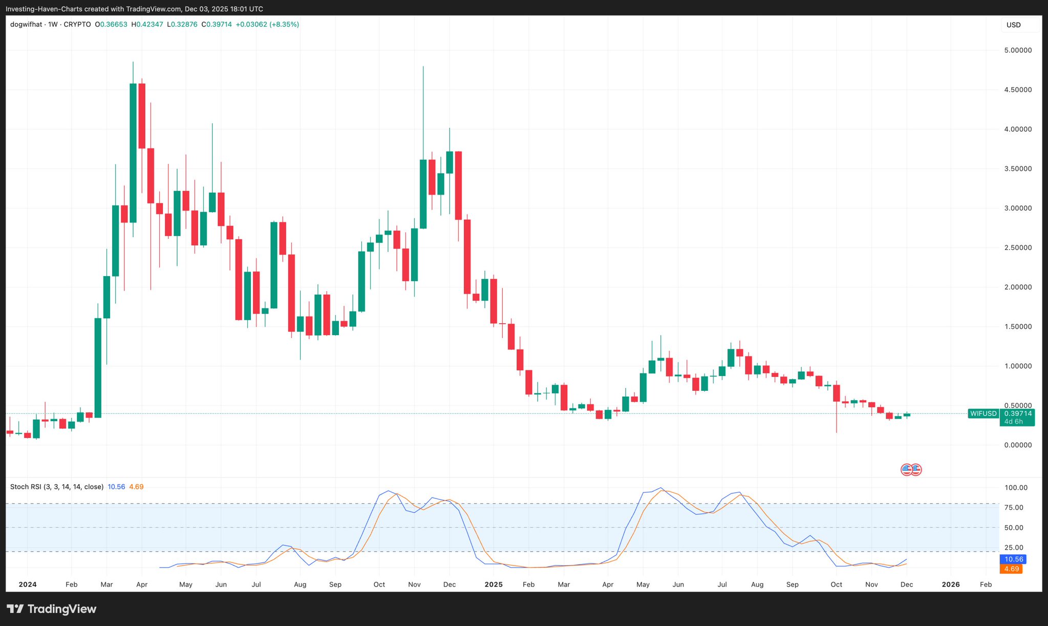Click the right US flag economic event icon
The image size is (1048, 626).
click(917, 469)
